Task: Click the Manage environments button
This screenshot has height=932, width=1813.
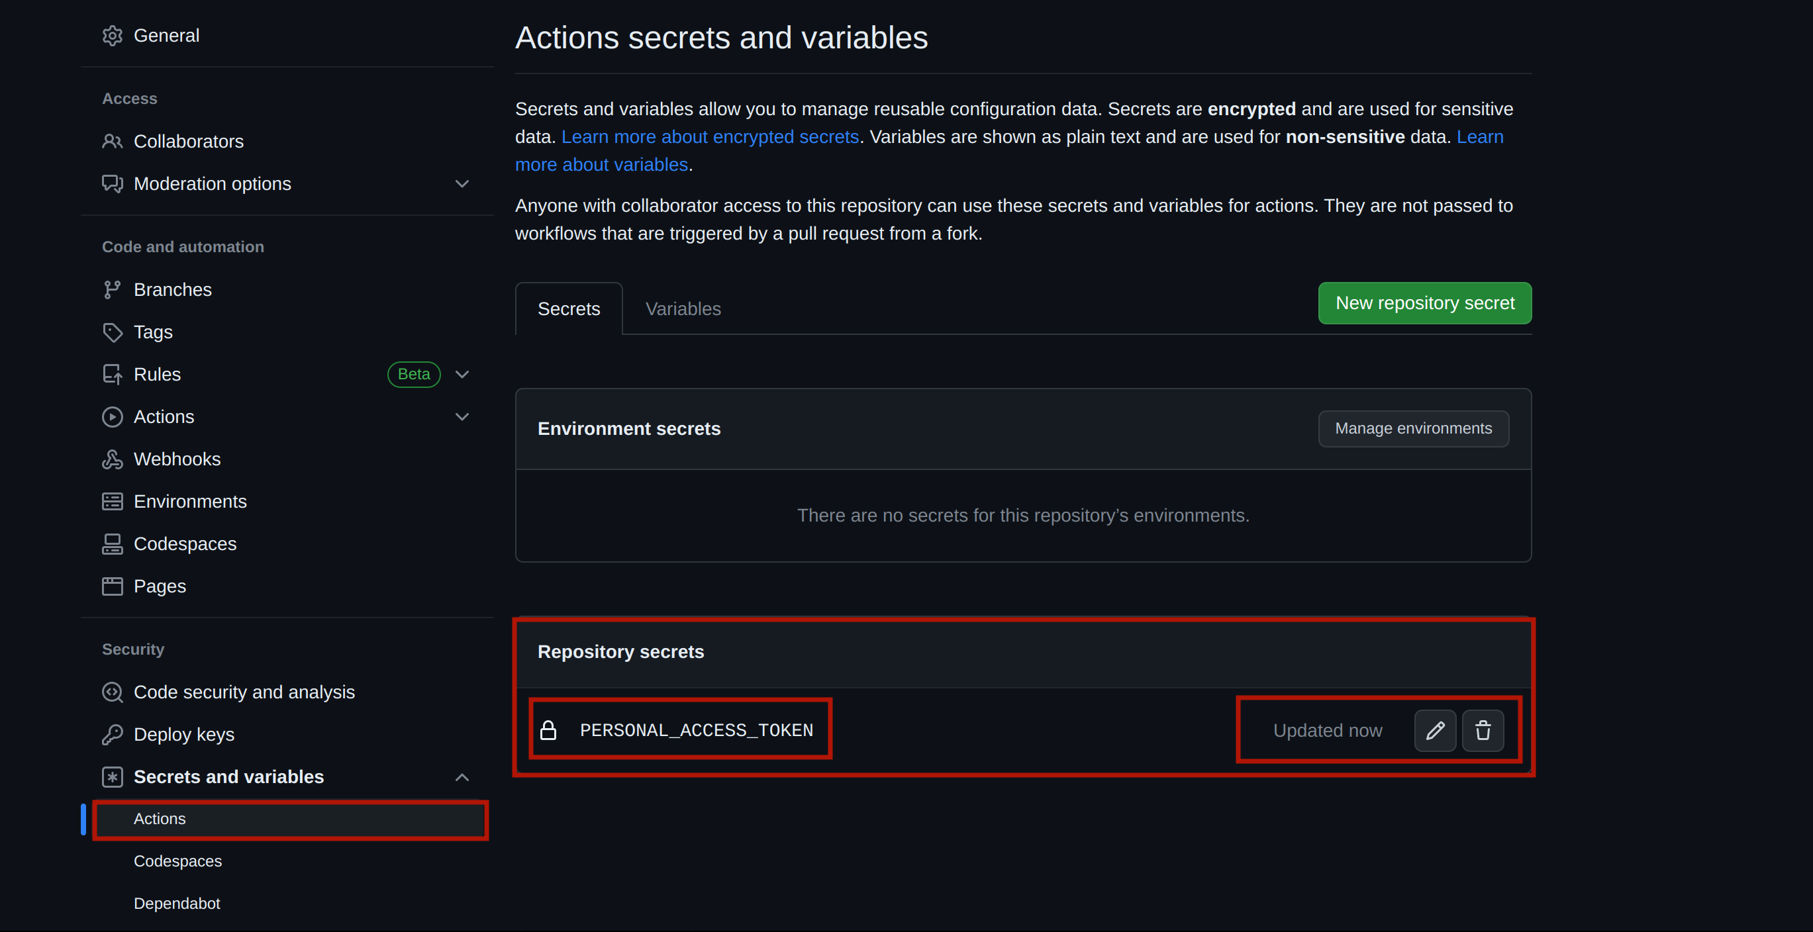Action: point(1412,428)
